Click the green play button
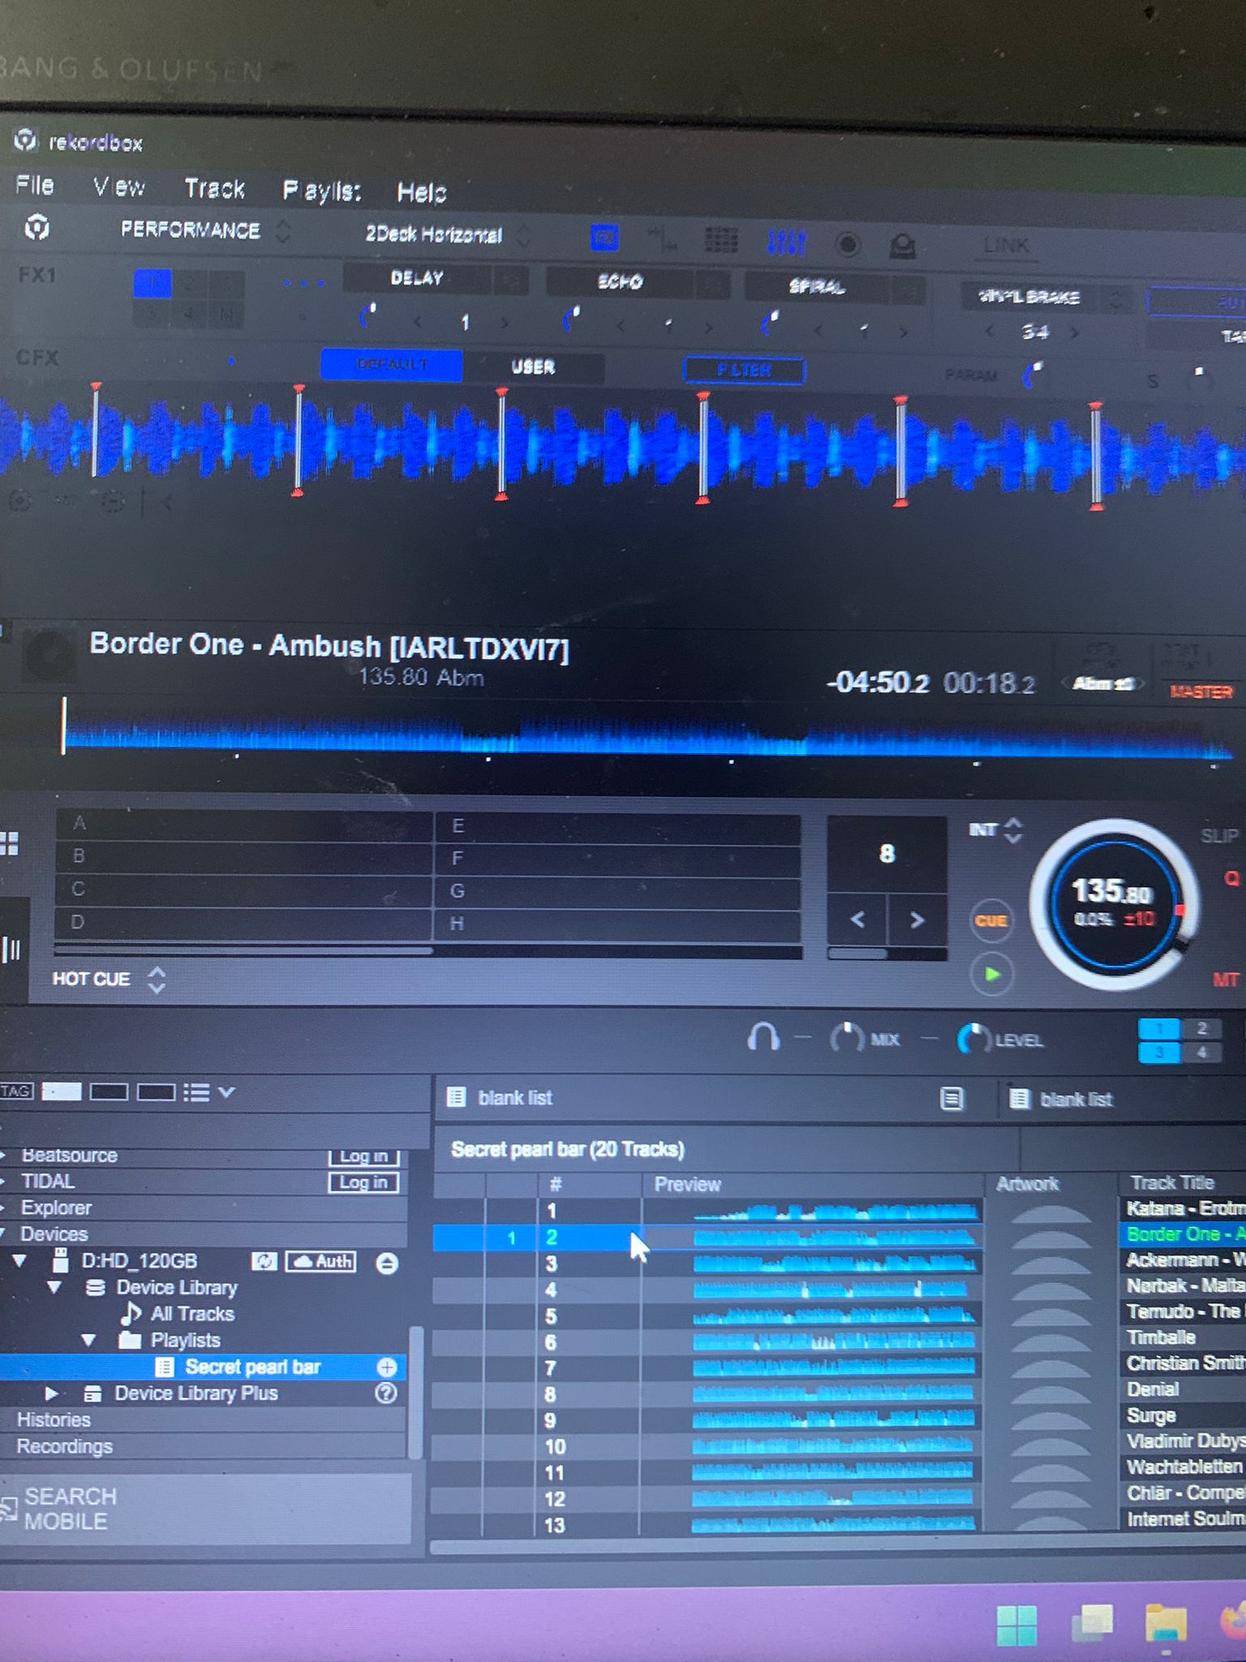 (991, 974)
